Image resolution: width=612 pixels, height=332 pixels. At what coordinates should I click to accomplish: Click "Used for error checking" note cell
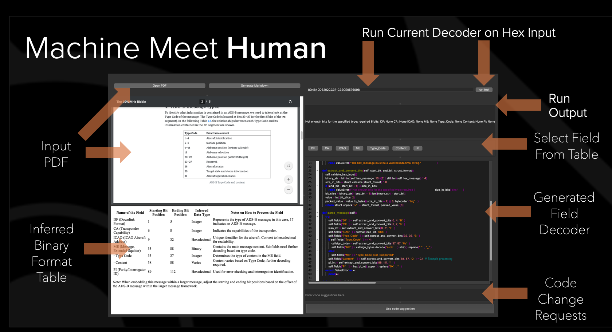tap(253, 272)
